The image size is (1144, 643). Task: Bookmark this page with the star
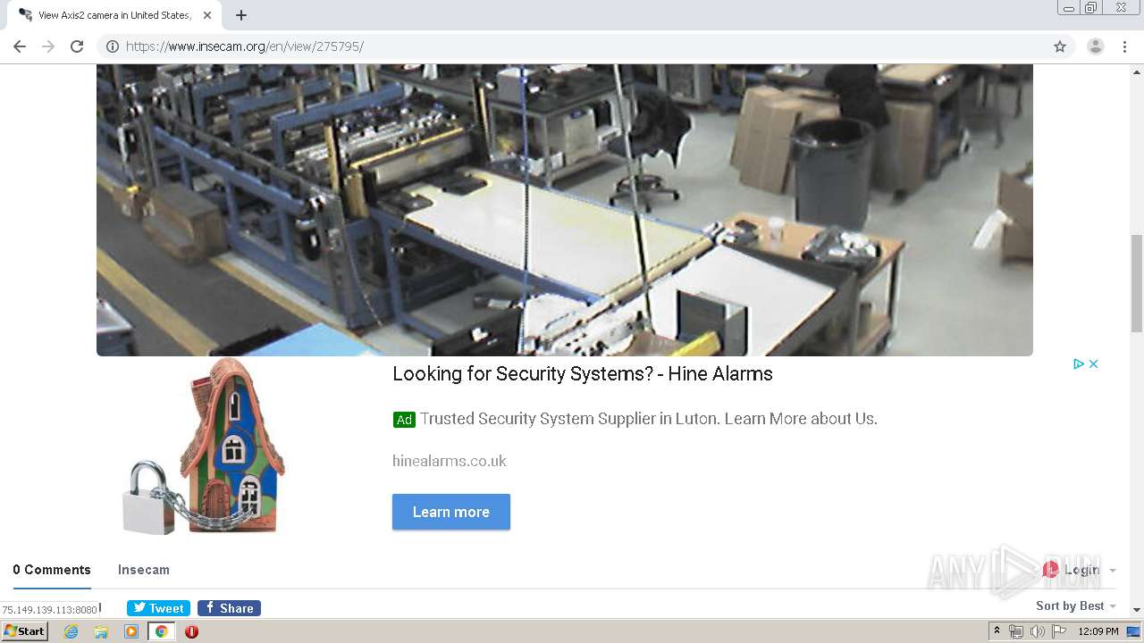point(1060,46)
